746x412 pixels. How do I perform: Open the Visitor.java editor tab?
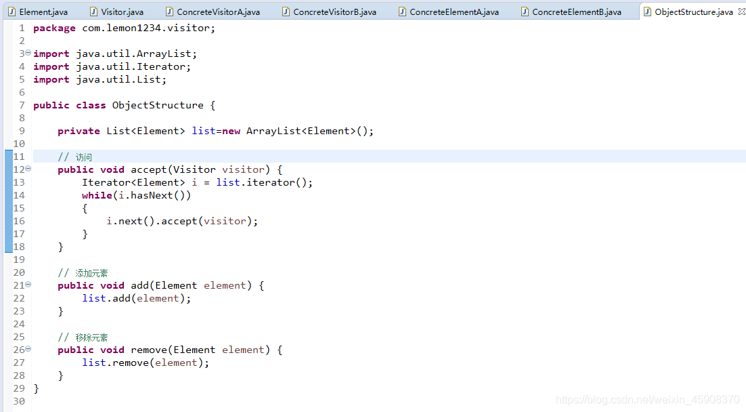123,11
